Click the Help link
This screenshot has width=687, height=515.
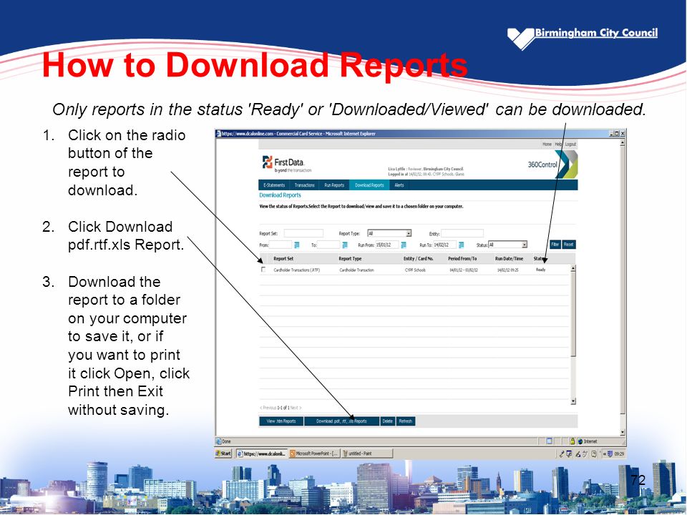click(558, 144)
